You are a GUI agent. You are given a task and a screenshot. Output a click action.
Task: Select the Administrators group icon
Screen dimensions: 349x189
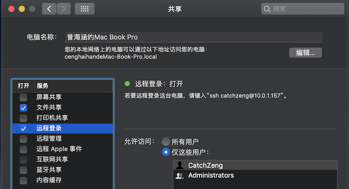pyautogui.click(x=180, y=176)
